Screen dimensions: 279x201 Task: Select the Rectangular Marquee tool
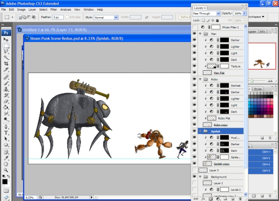[x=6, y=46]
